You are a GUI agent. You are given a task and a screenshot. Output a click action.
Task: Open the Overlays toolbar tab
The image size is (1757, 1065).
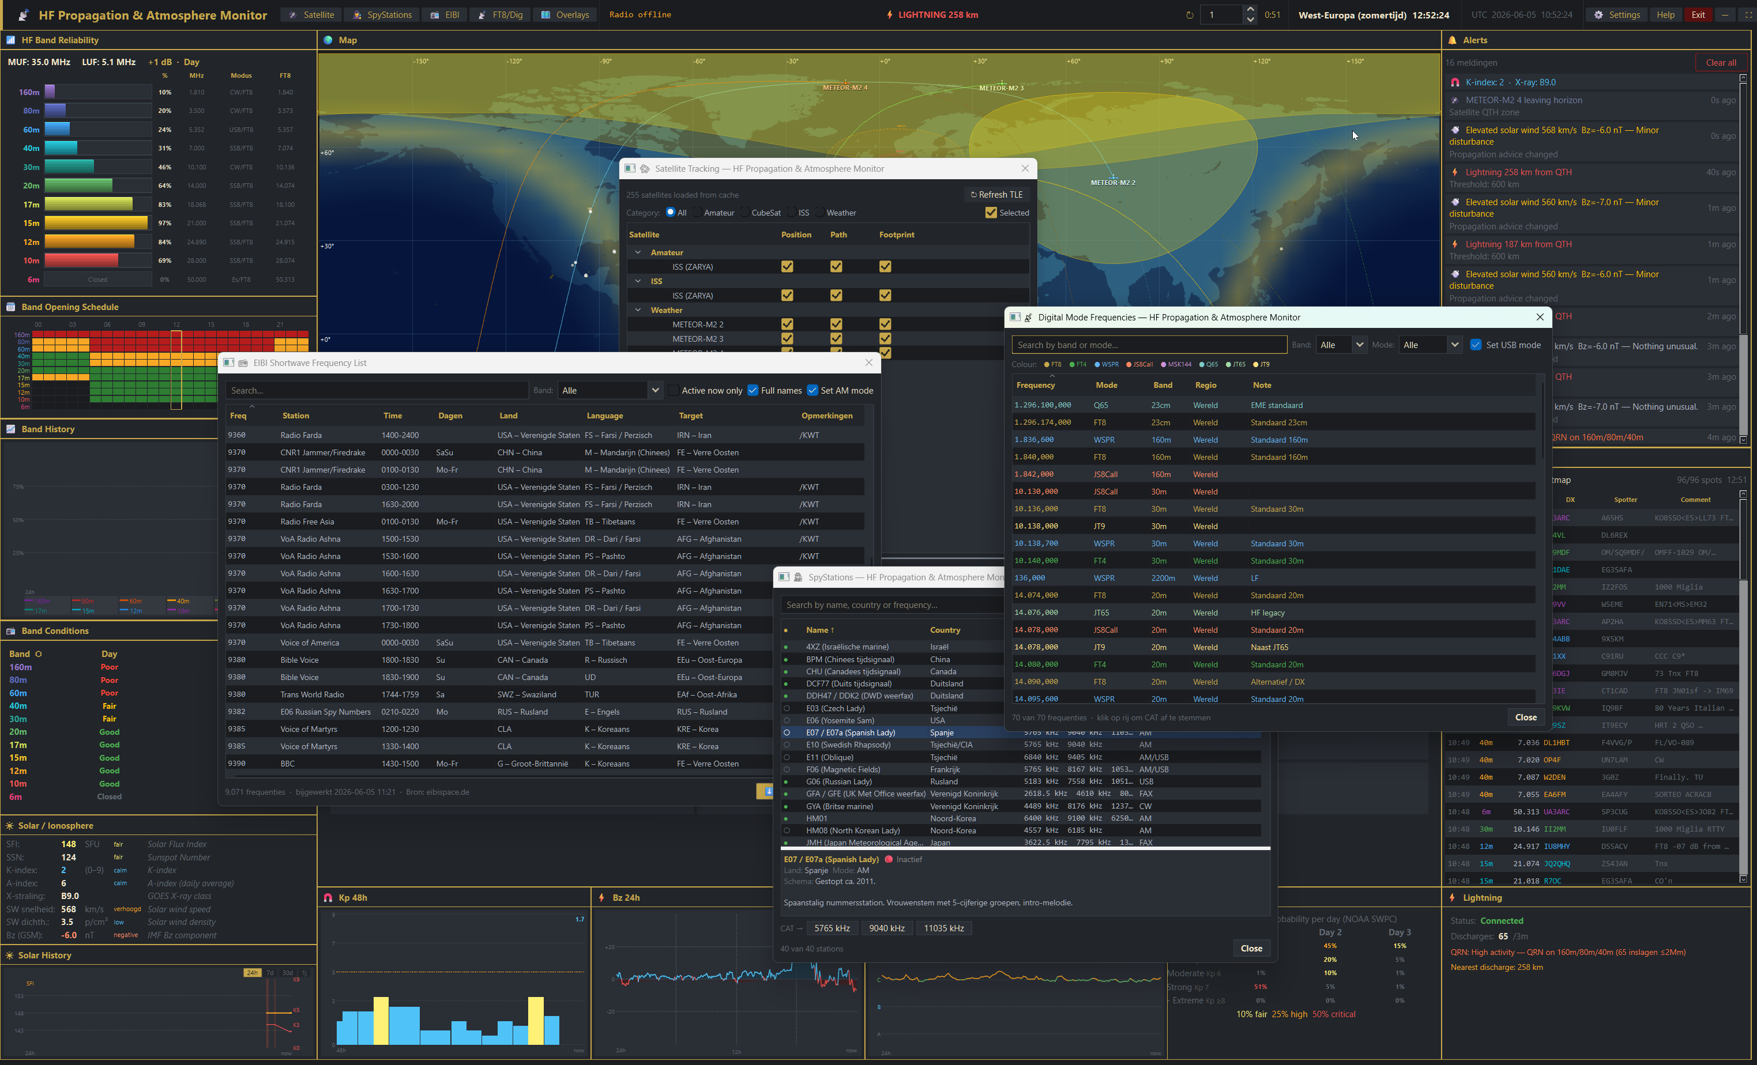tap(565, 15)
